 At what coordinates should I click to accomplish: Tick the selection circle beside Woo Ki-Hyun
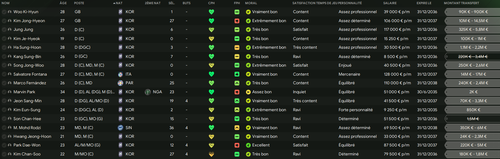(x=4, y=12)
